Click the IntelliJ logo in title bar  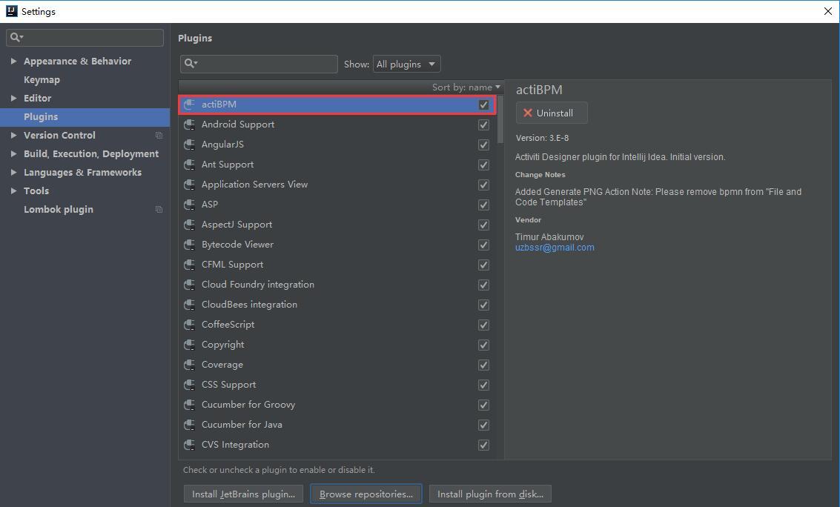pyautogui.click(x=11, y=11)
